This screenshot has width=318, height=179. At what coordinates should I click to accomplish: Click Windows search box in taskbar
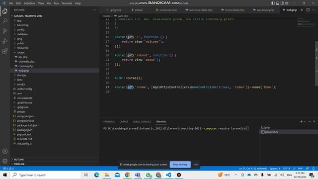pyautogui.click(x=46, y=175)
